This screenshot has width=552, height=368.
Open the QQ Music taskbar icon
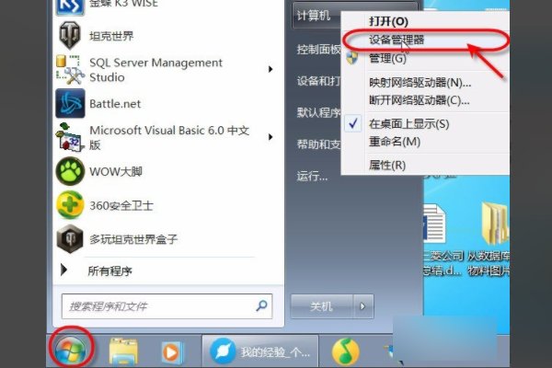[345, 351]
